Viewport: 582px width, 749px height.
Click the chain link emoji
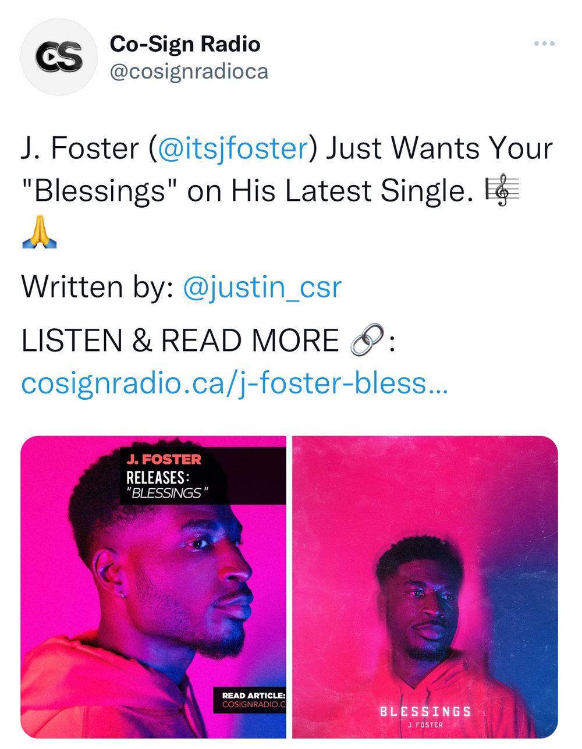pos(368,340)
